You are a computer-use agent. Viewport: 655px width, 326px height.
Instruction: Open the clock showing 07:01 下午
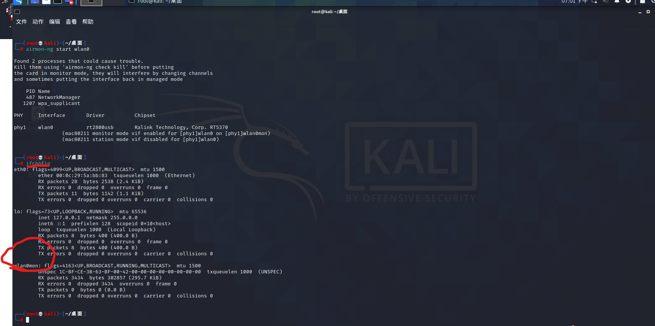click(574, 2)
